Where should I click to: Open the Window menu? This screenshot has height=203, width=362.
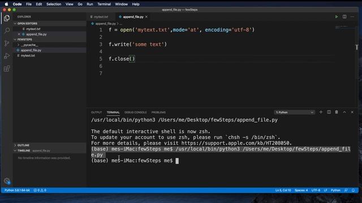(121, 4)
